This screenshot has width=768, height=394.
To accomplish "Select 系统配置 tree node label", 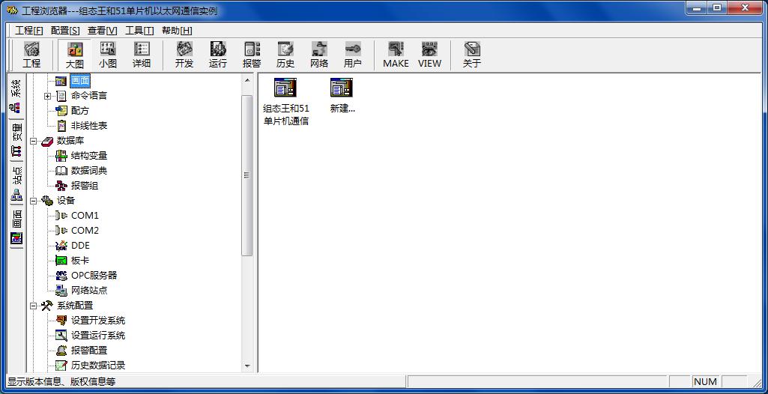I will pyautogui.click(x=75, y=306).
